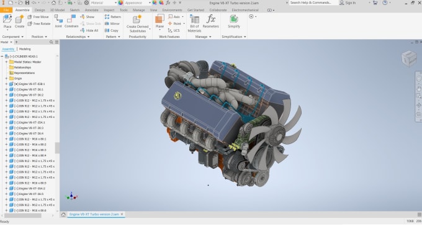Expand the Relationships panel dropdown
The height and width of the screenshot is (226, 422).
tap(78, 37)
